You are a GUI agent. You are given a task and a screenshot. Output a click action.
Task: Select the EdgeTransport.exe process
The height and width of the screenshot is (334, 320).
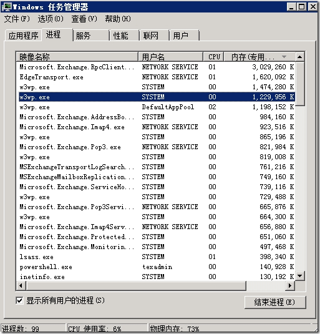tap(156, 77)
